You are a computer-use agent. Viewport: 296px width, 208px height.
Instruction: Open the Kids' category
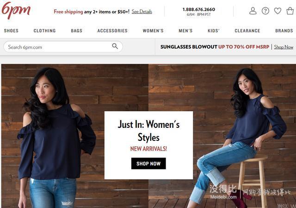tap(214, 31)
